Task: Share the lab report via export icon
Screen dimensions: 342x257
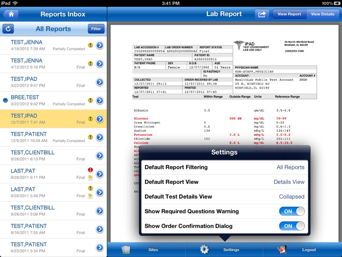Action: point(262,14)
